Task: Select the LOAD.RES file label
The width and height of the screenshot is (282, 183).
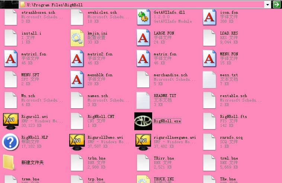Action: coord(229,33)
